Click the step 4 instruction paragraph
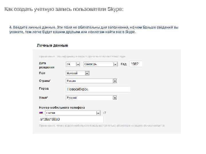This screenshot has width=206, height=154. point(94,29)
